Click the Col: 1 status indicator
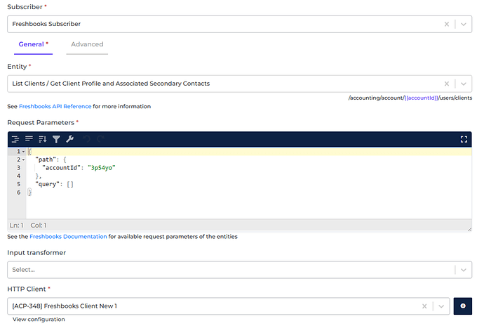This screenshot has width=484, height=326. pos(39,225)
